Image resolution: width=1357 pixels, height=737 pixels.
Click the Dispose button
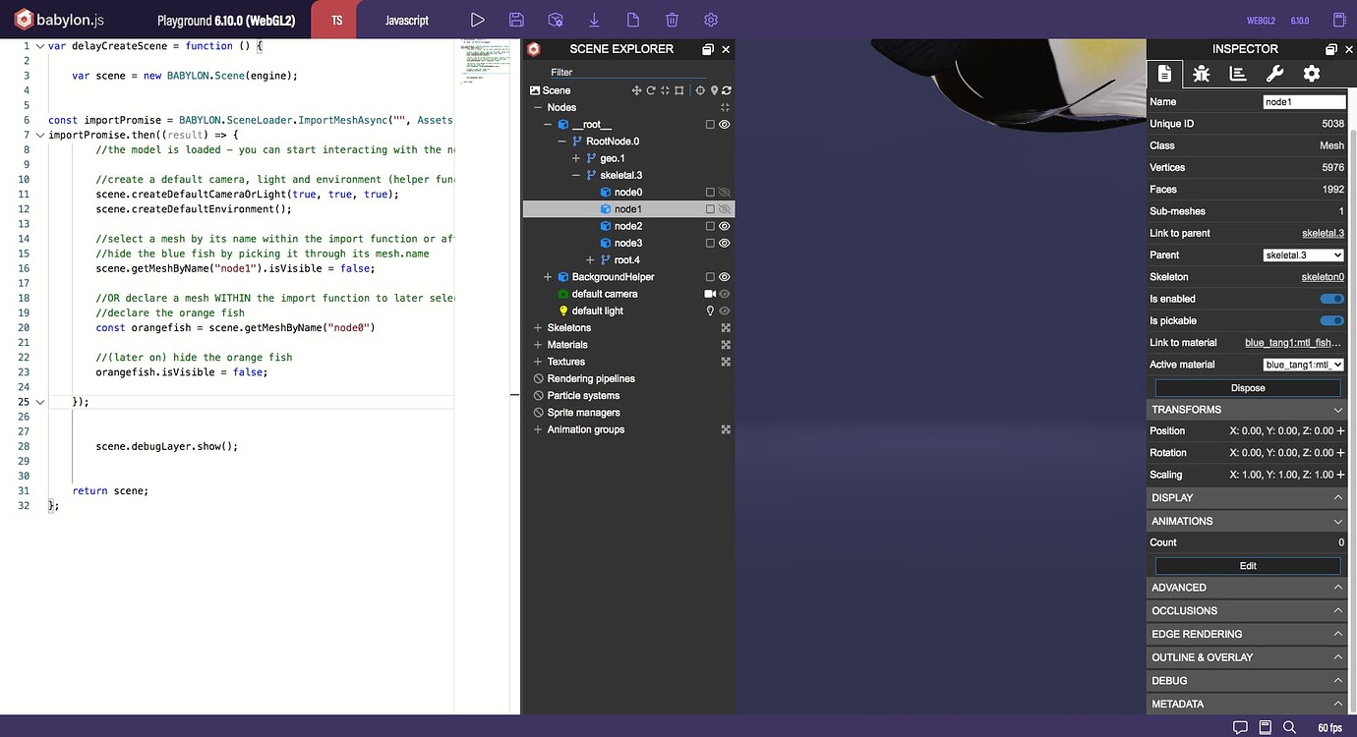(1246, 386)
